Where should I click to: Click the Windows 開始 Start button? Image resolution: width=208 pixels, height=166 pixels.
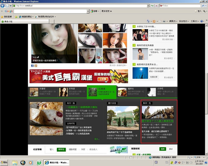tap(4, 162)
